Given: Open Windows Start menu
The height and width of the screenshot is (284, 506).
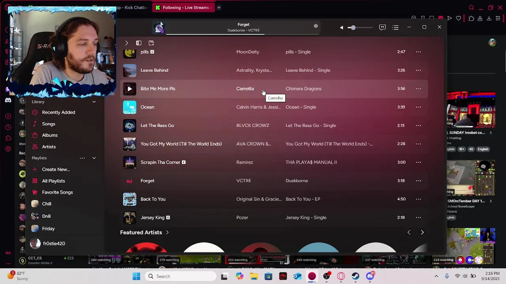Looking at the screenshot, I should pos(136,277).
